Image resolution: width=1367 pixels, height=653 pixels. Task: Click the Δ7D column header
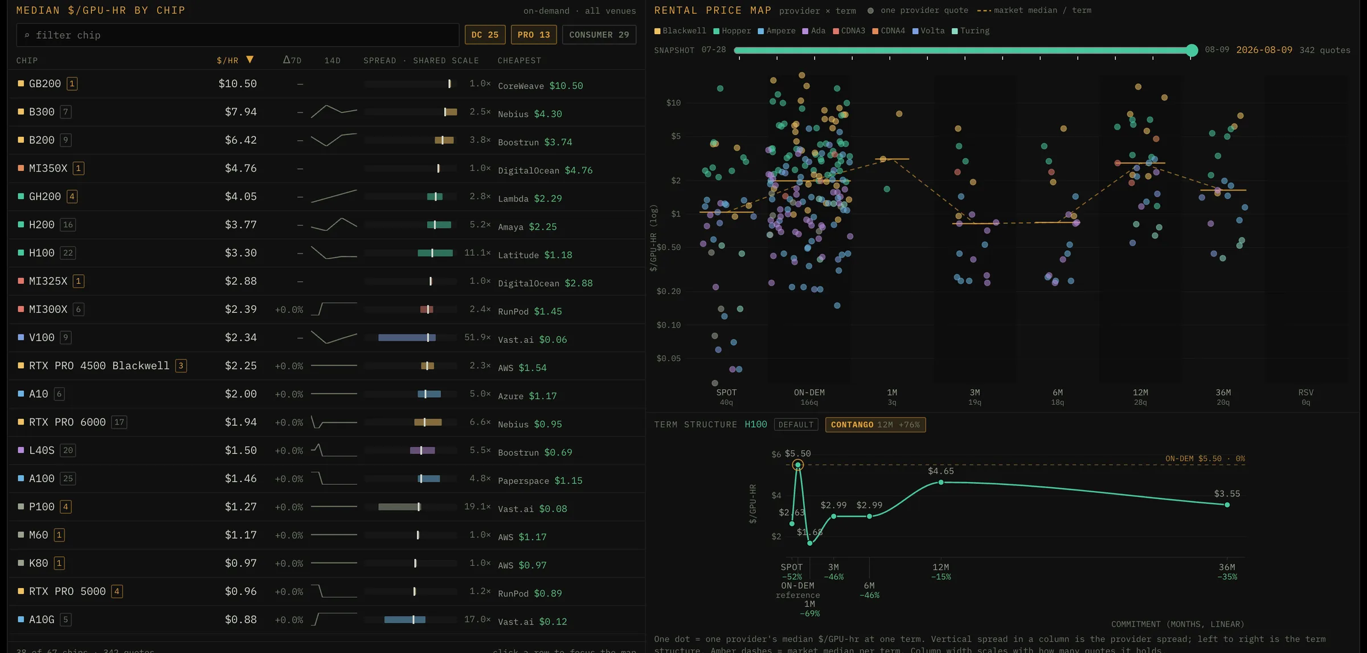[292, 60]
